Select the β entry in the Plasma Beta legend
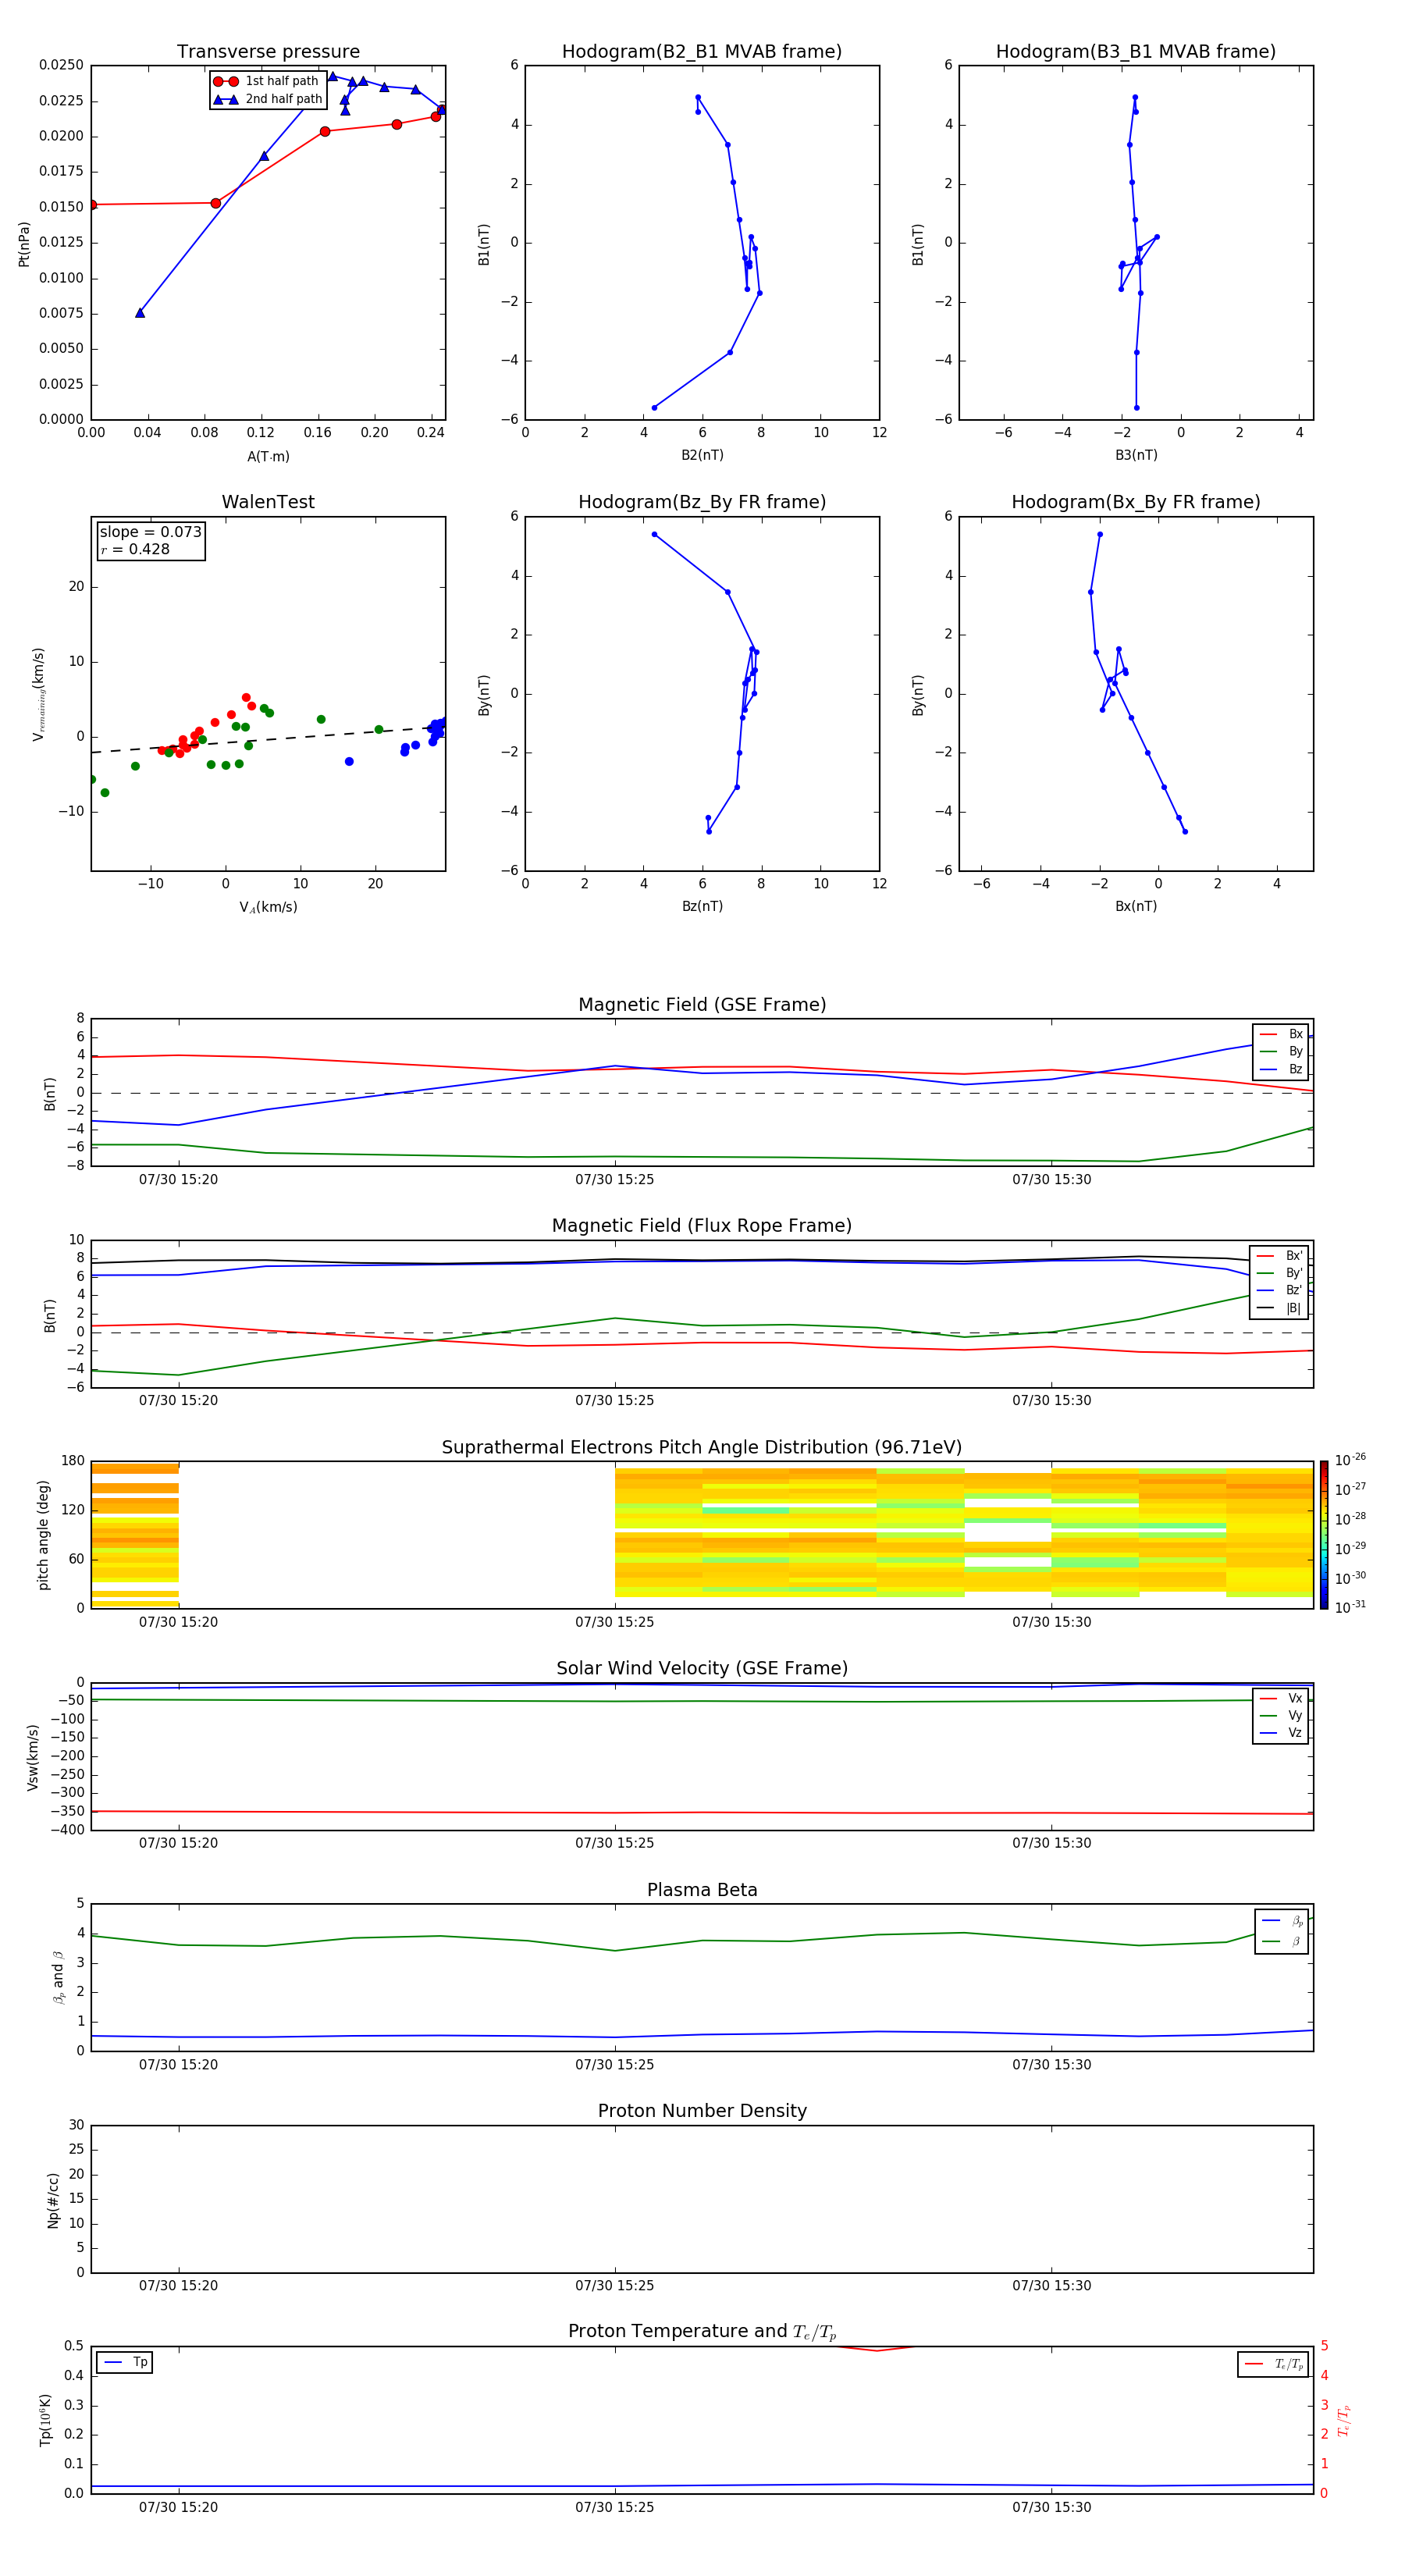 (x=1282, y=1942)
